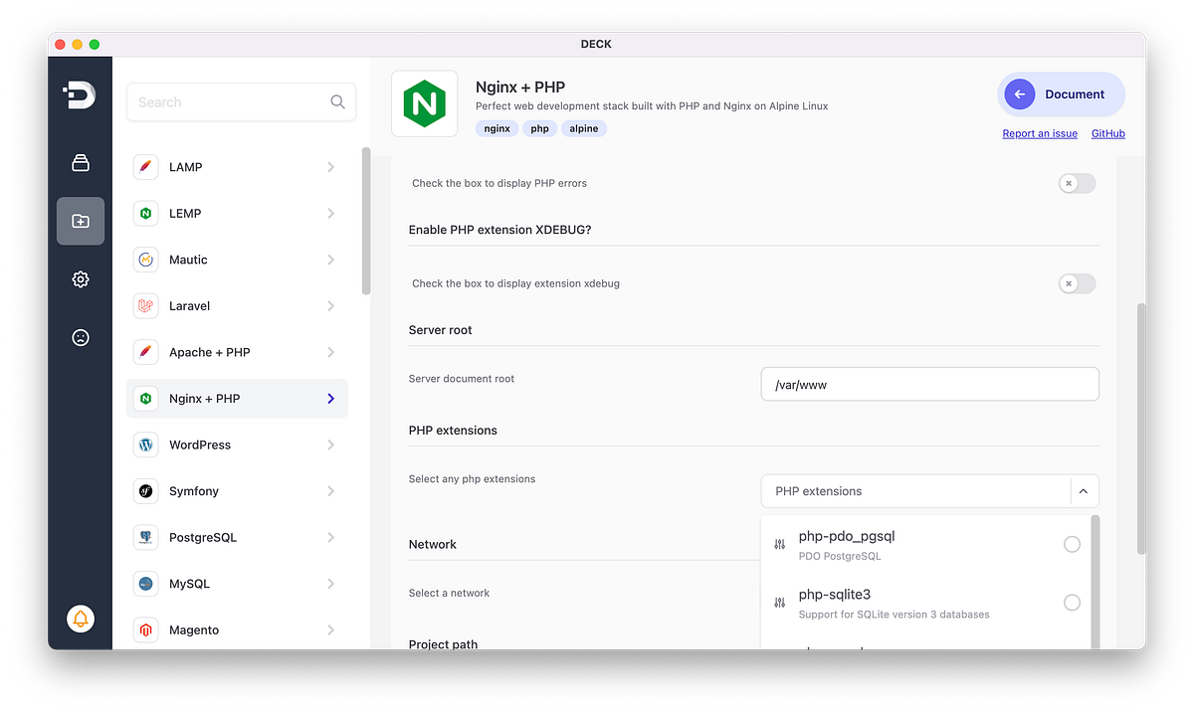Click the Nginx logo beside the stack title

[x=424, y=104]
